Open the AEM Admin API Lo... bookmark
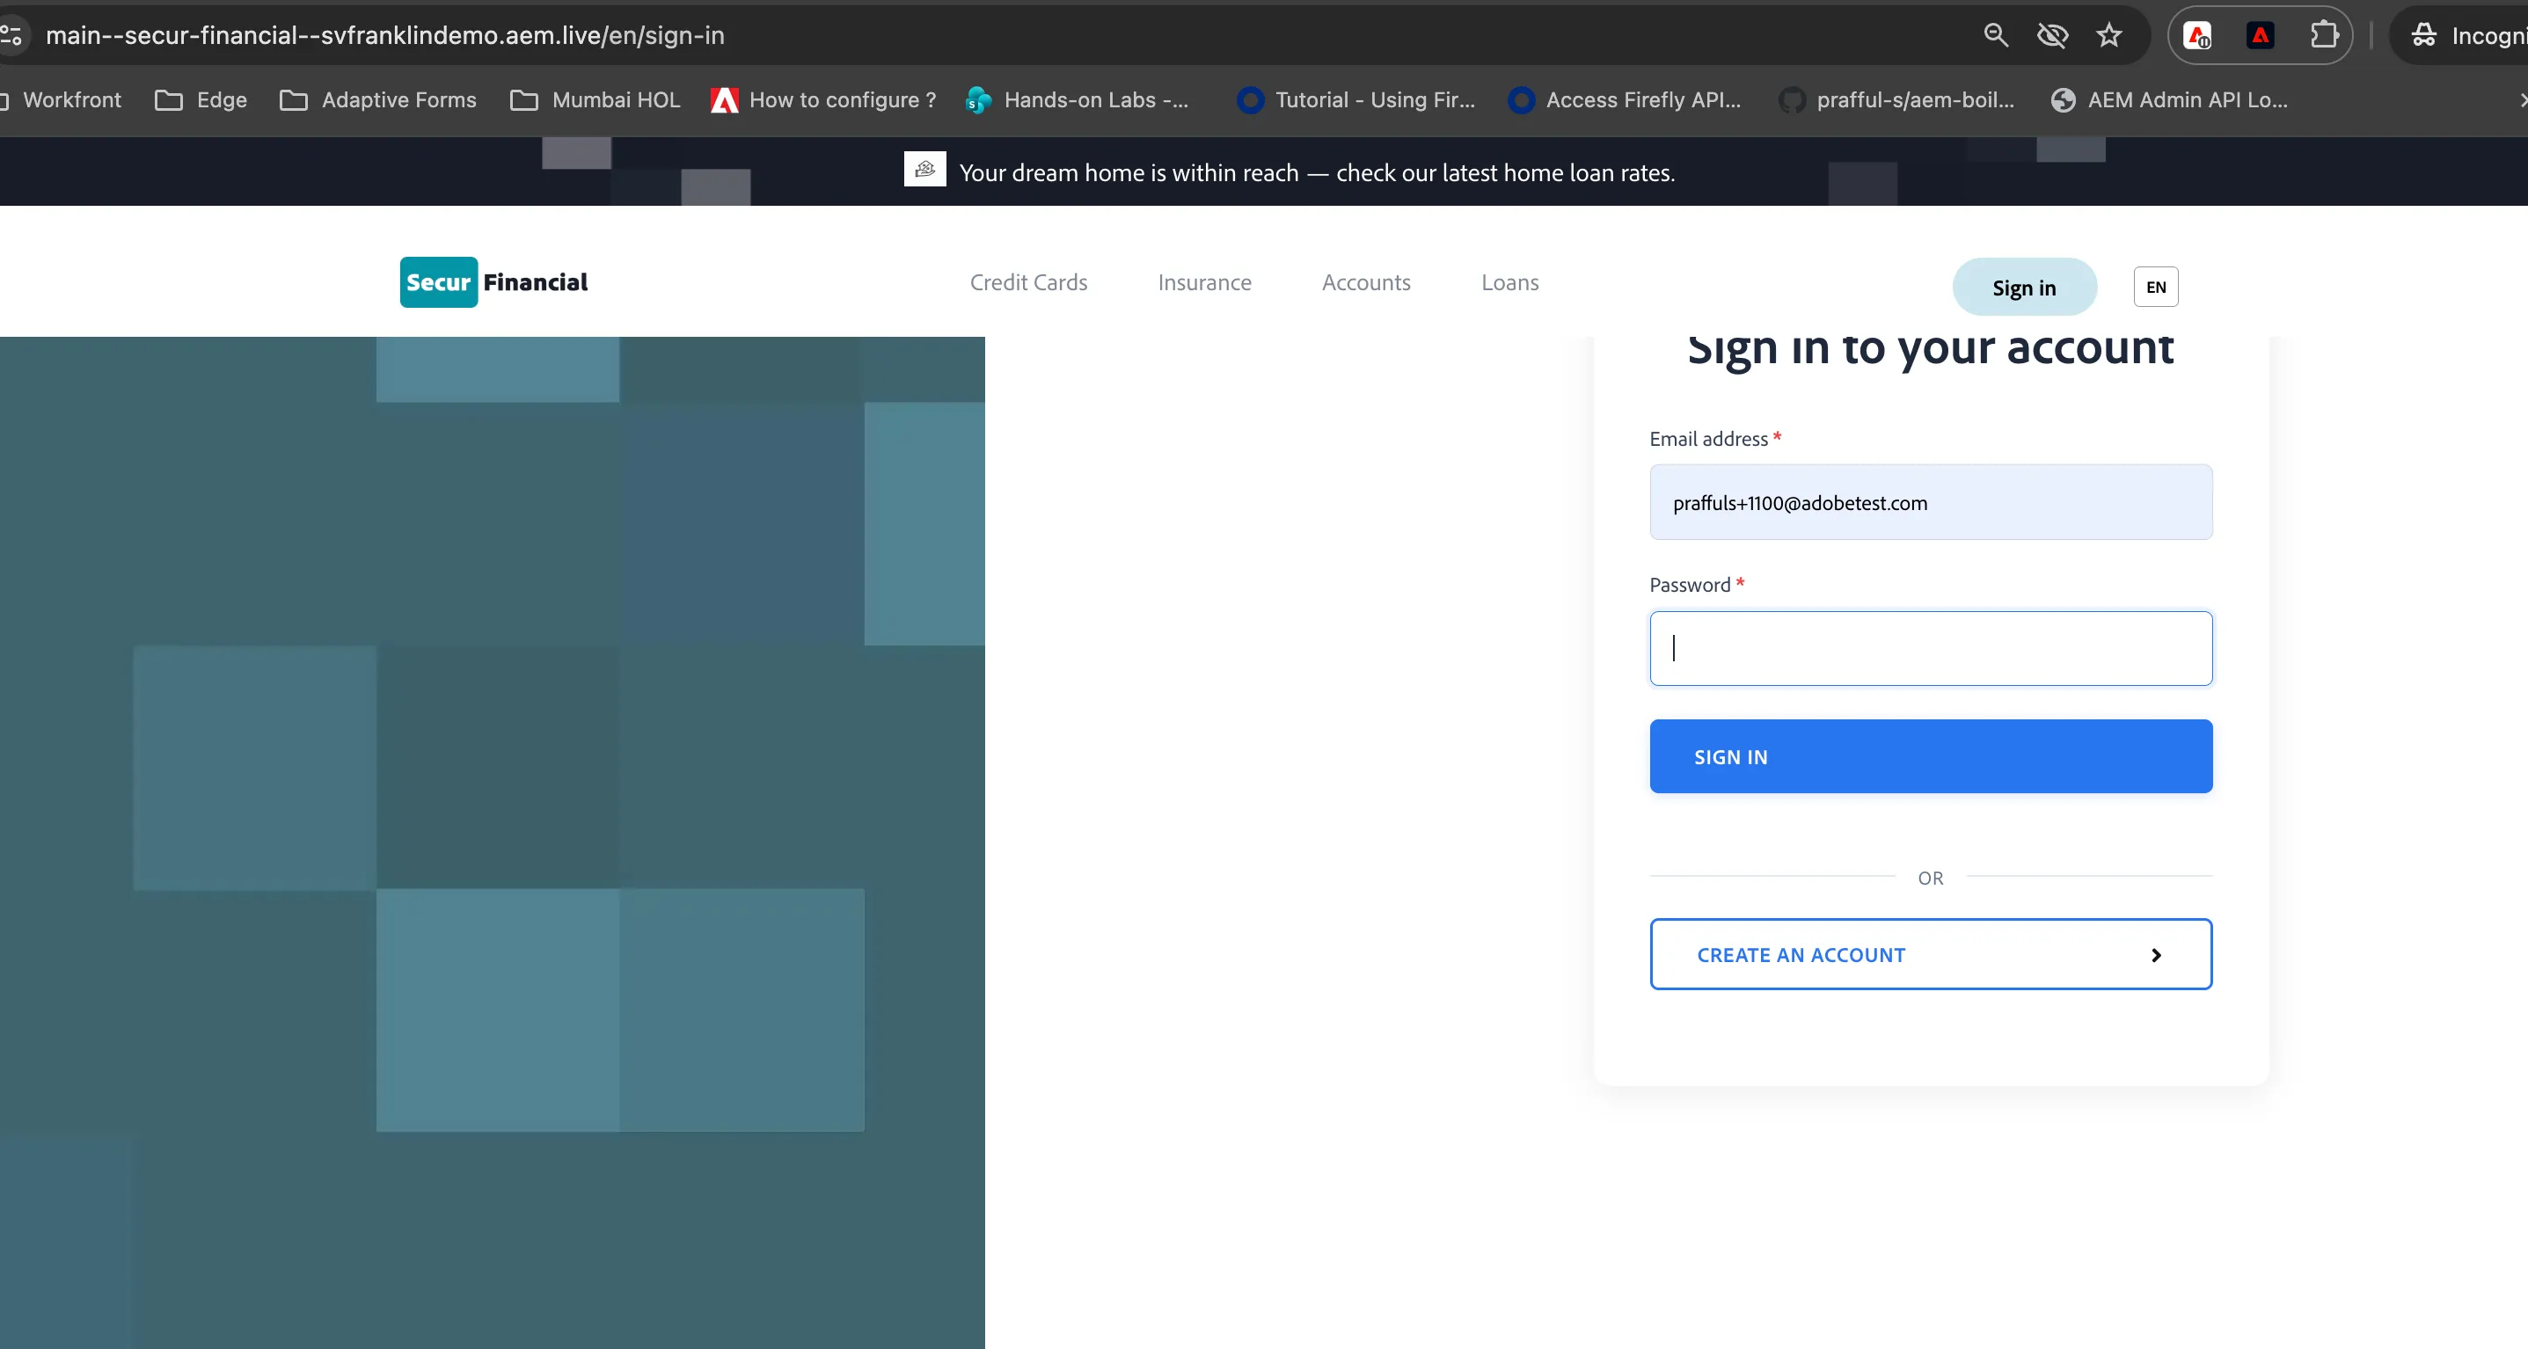The width and height of the screenshot is (2528, 1349). pos(2170,100)
